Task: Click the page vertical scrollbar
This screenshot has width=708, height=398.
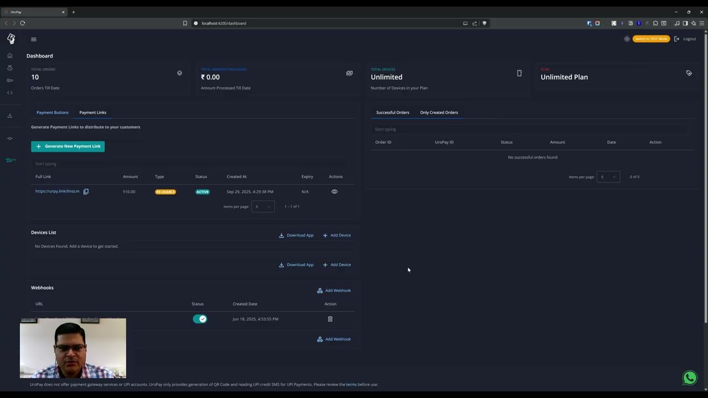Action: click(x=705, y=177)
